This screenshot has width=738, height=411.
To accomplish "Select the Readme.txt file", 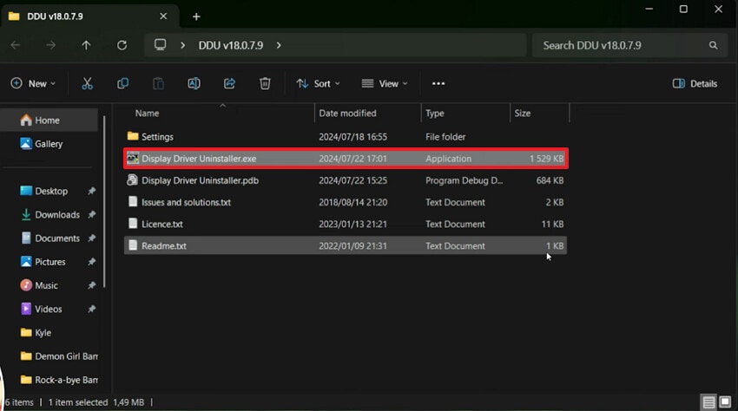I will click(x=345, y=245).
